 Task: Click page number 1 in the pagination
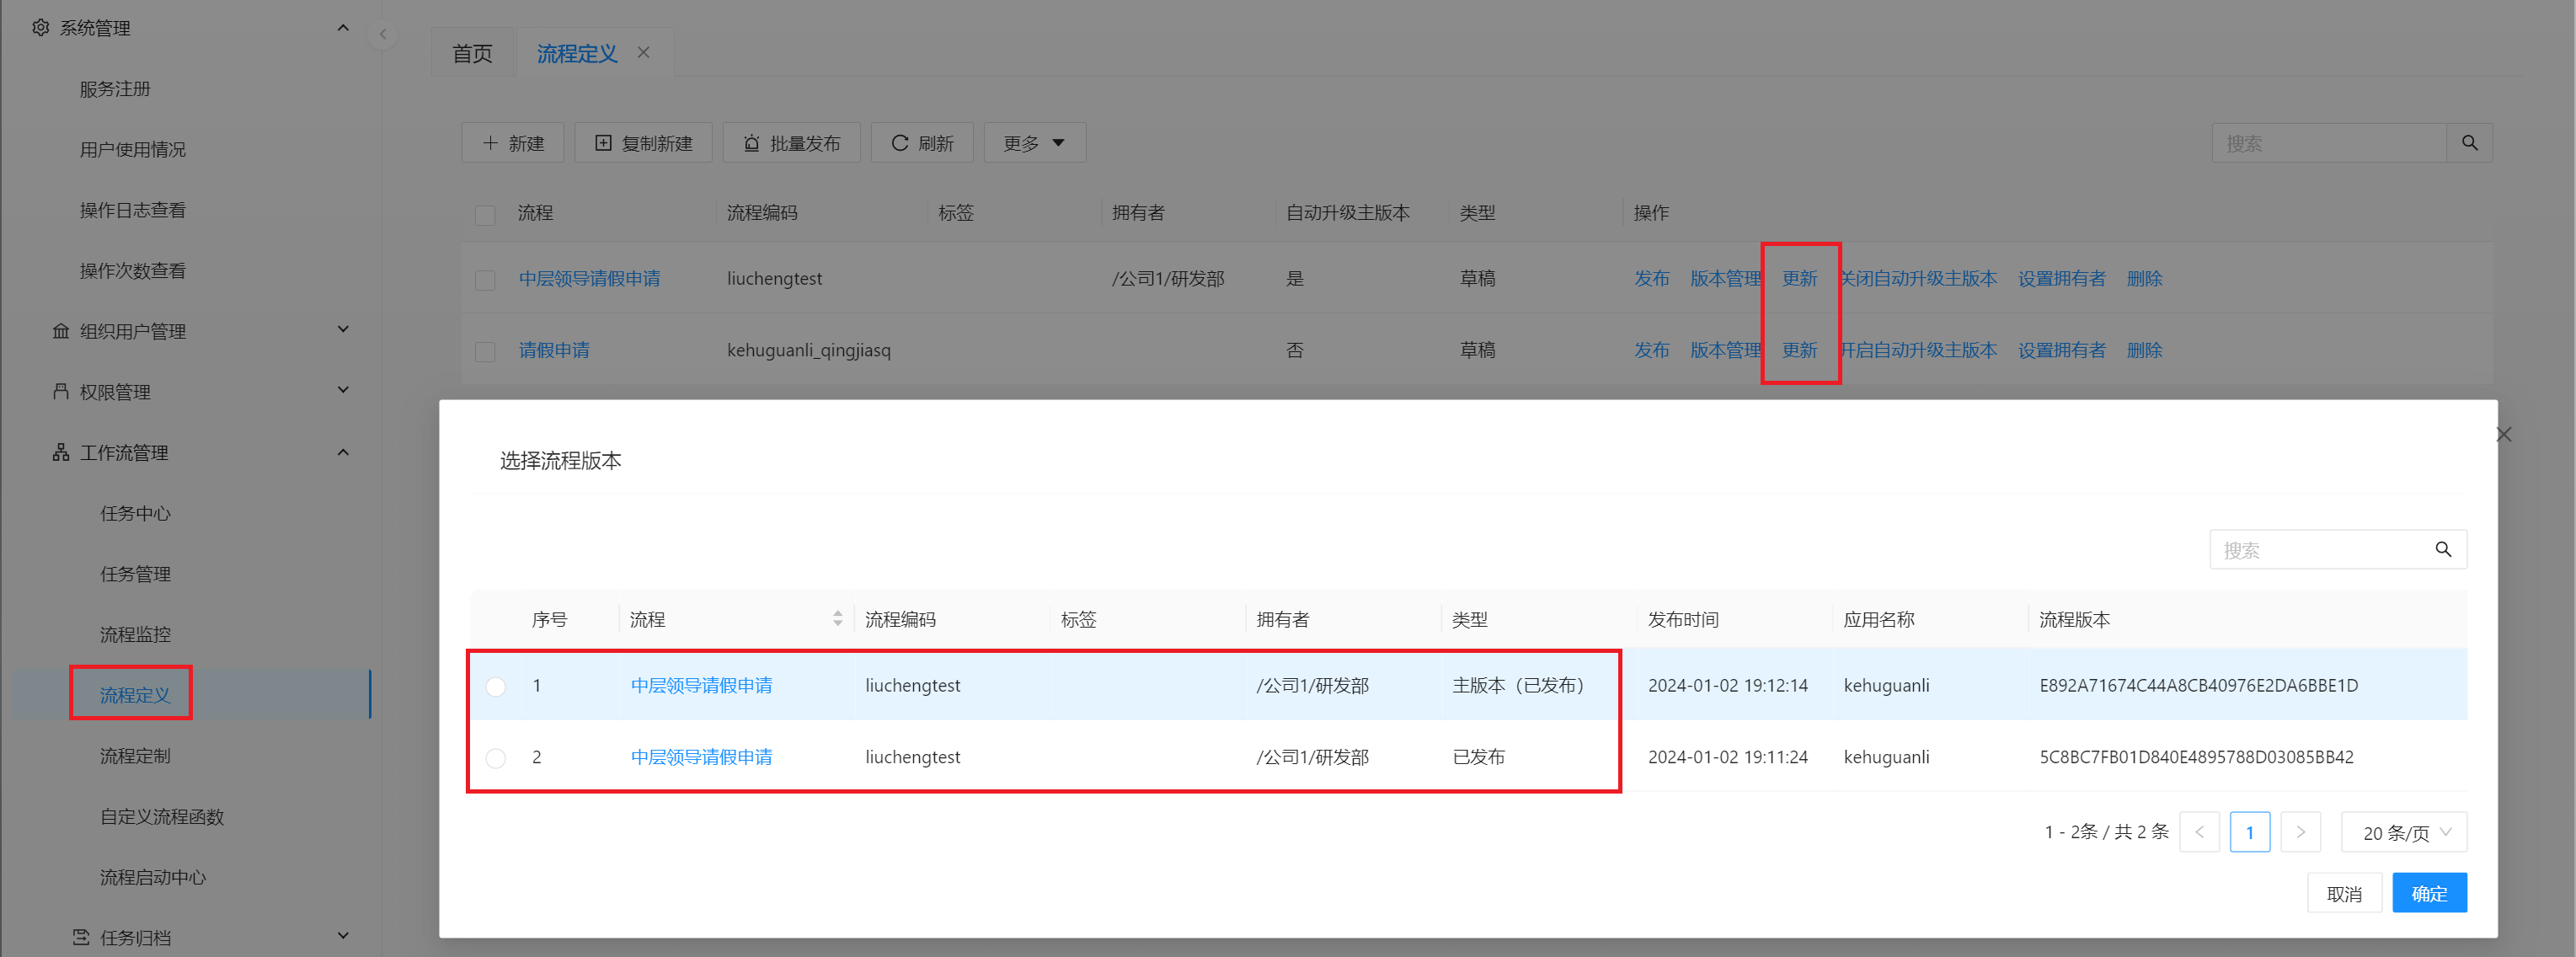coord(2250,832)
